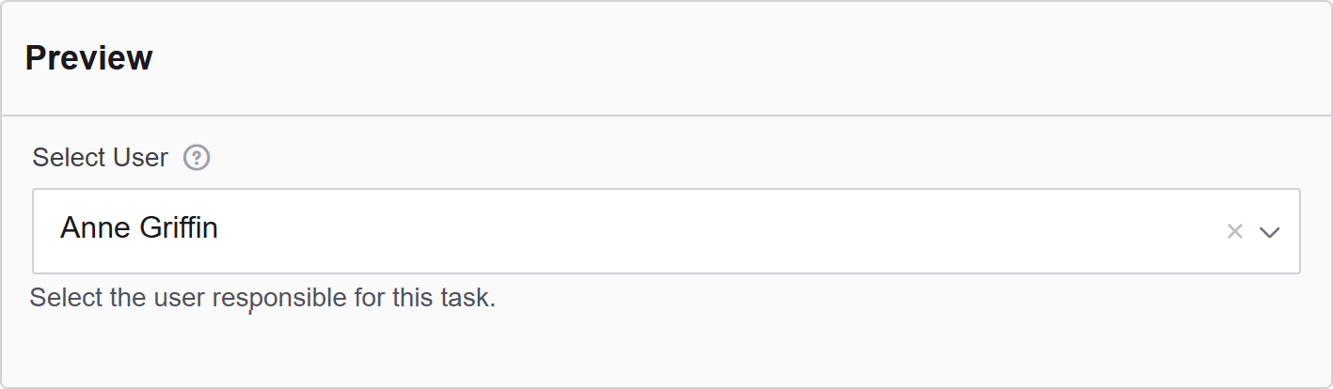The image size is (1333, 389).
Task: Click the Select User field label
Action: [x=100, y=158]
